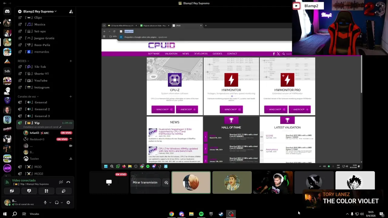The height and width of the screenshot is (218, 388).
Task: Open user settings gear icon
Action: pyautogui.click(x=68, y=203)
